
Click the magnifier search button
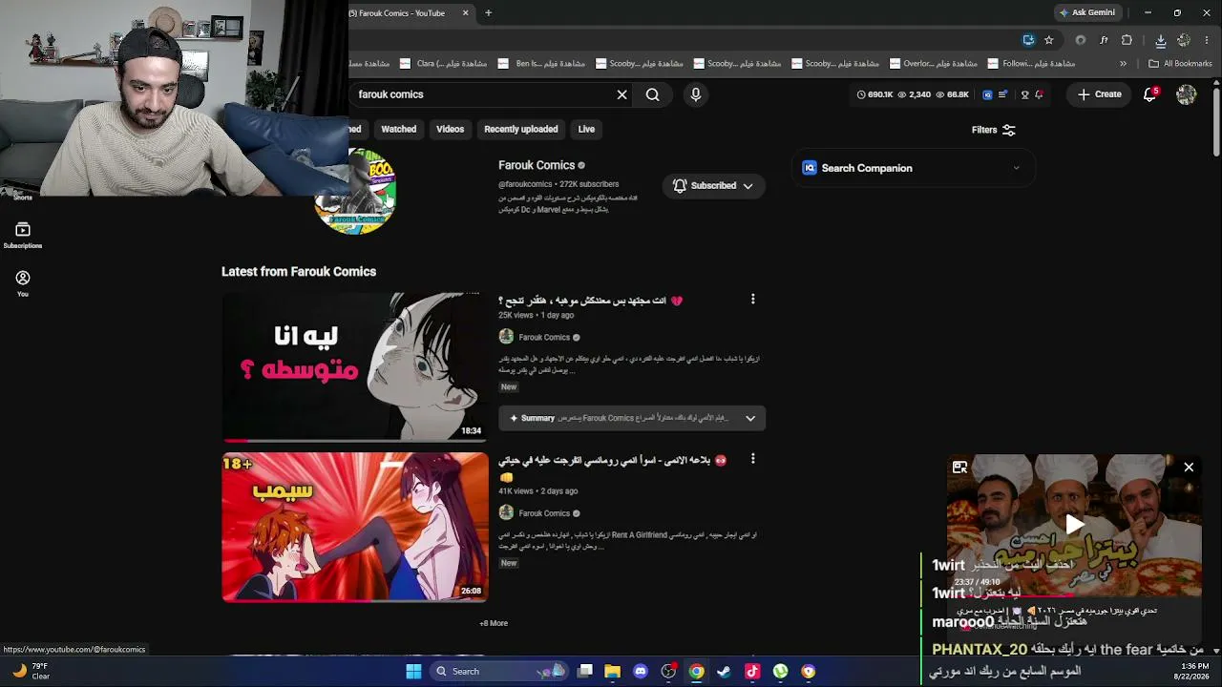point(653,94)
